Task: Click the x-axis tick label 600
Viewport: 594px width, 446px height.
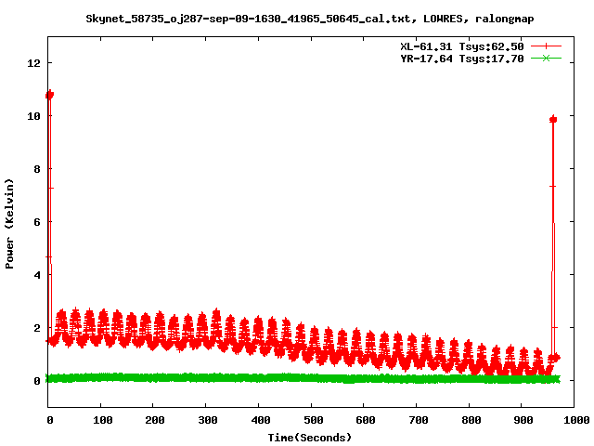Action: 366,420
